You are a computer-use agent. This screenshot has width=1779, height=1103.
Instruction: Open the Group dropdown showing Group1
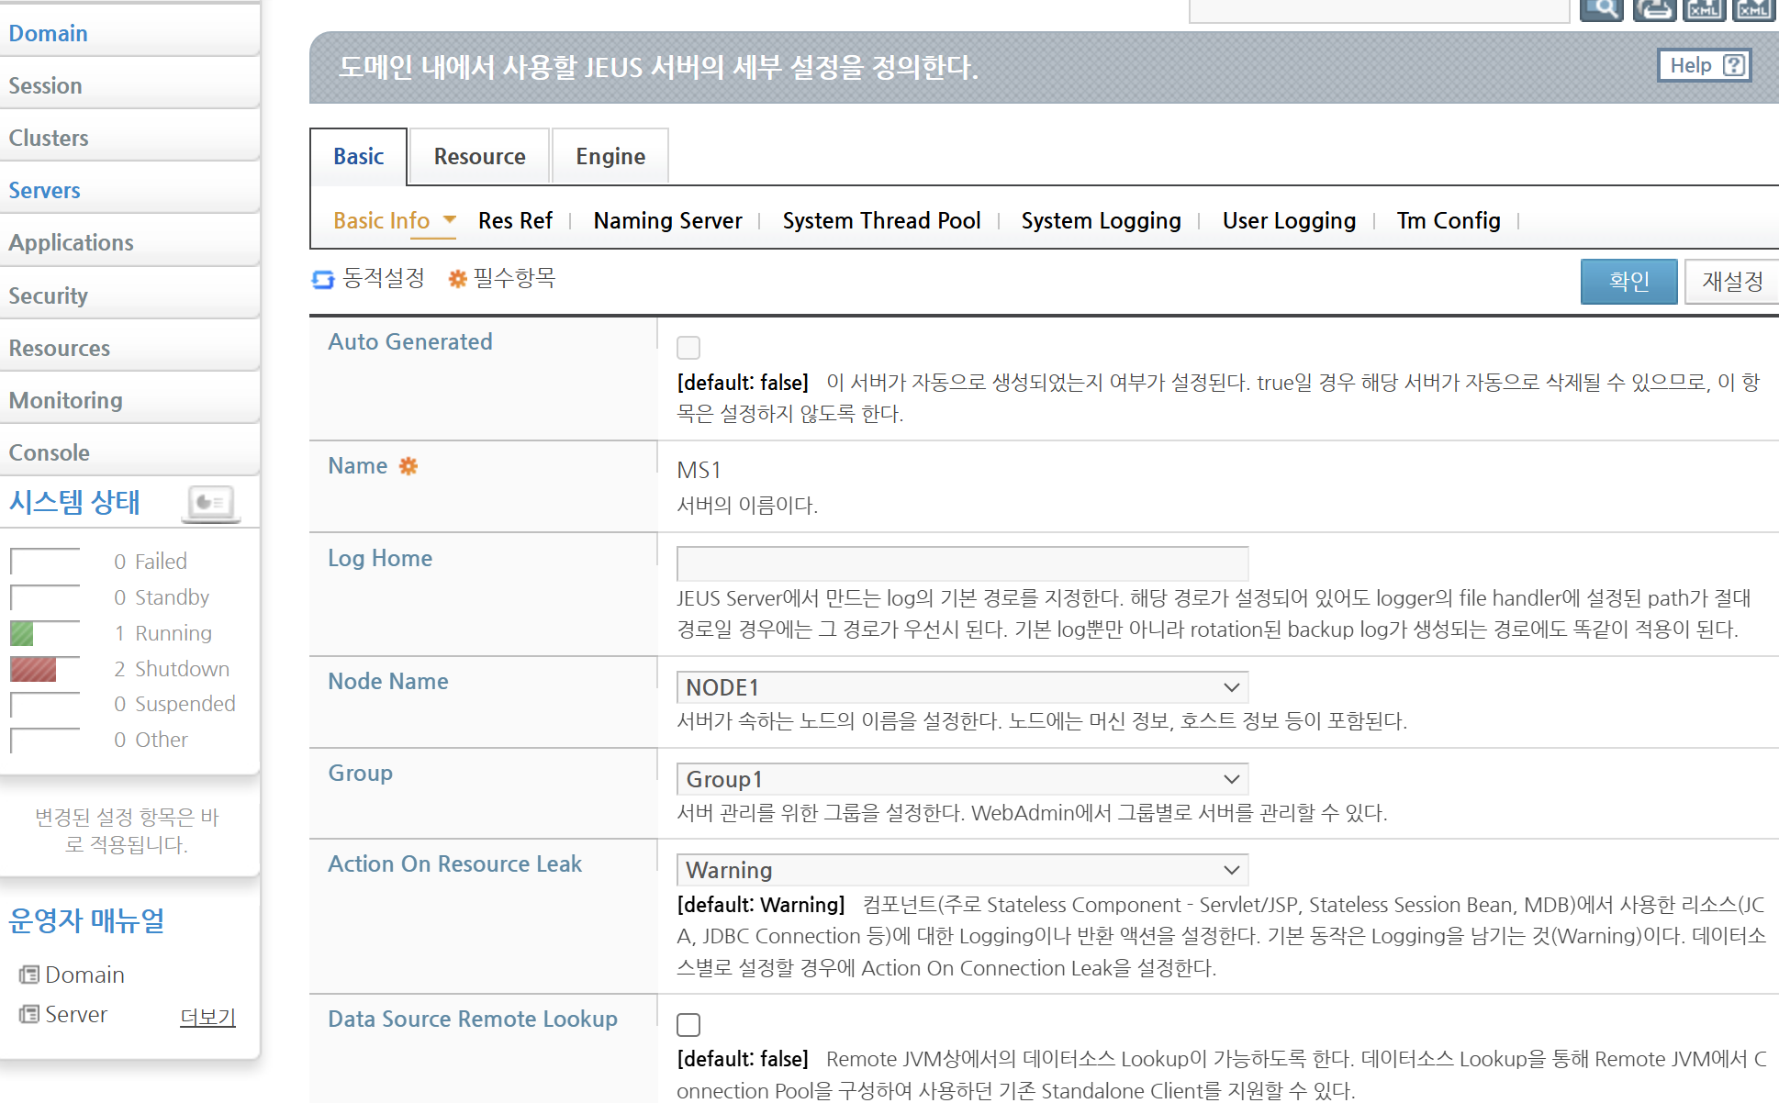962,779
